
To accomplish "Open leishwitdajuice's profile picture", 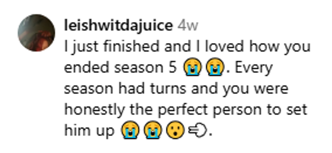I will click(x=37, y=33).
